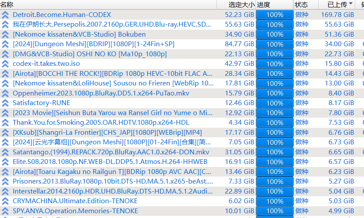364x218 pixels.
Task: Select Satisfactory-RUNE torrent name
Action: click(x=41, y=103)
